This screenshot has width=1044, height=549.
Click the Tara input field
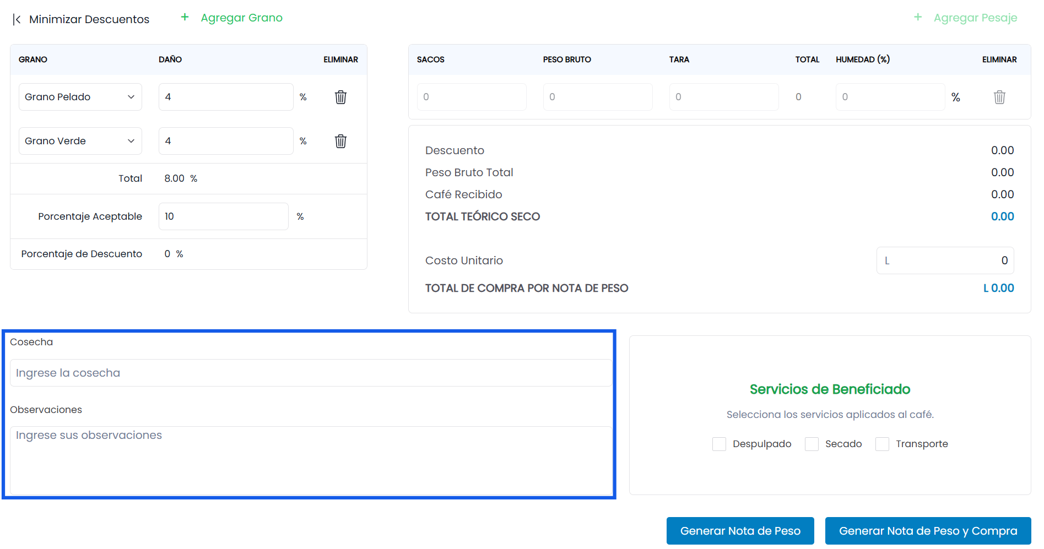point(724,97)
